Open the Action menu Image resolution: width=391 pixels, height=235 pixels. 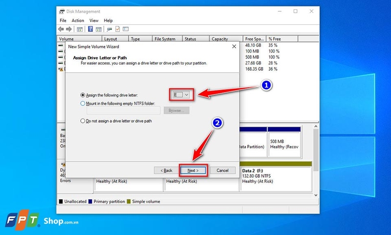(78, 20)
